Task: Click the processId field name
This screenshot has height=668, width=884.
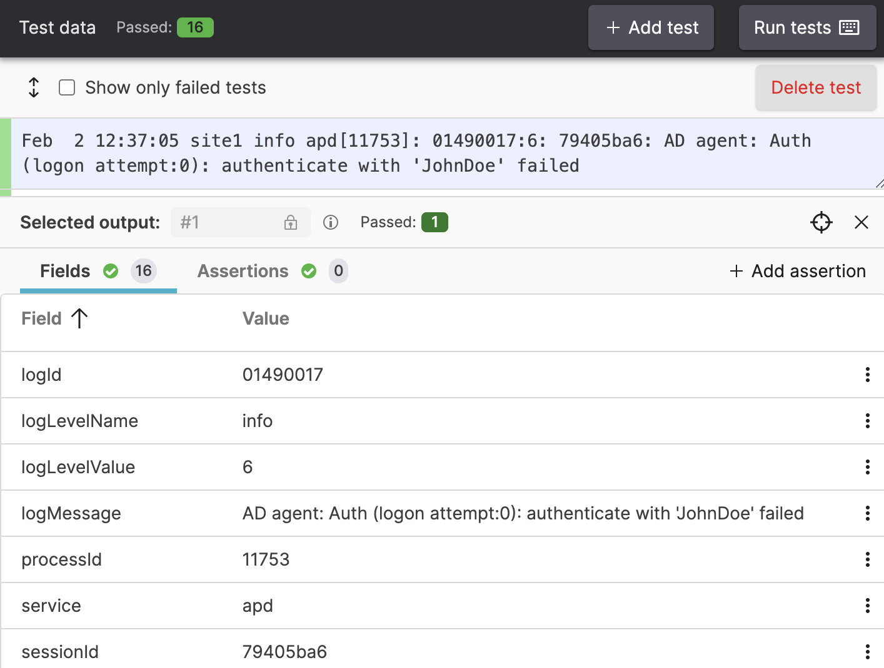Action: tap(61, 559)
